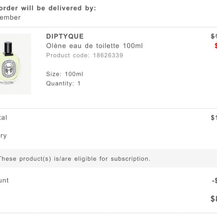
Task: Click the partially visible delivery month text
Action: tap(10, 18)
